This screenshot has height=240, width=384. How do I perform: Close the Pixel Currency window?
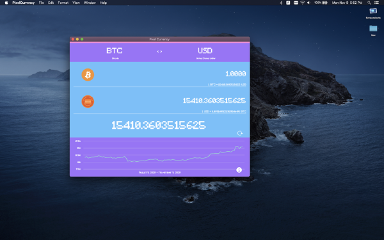(x=73, y=39)
